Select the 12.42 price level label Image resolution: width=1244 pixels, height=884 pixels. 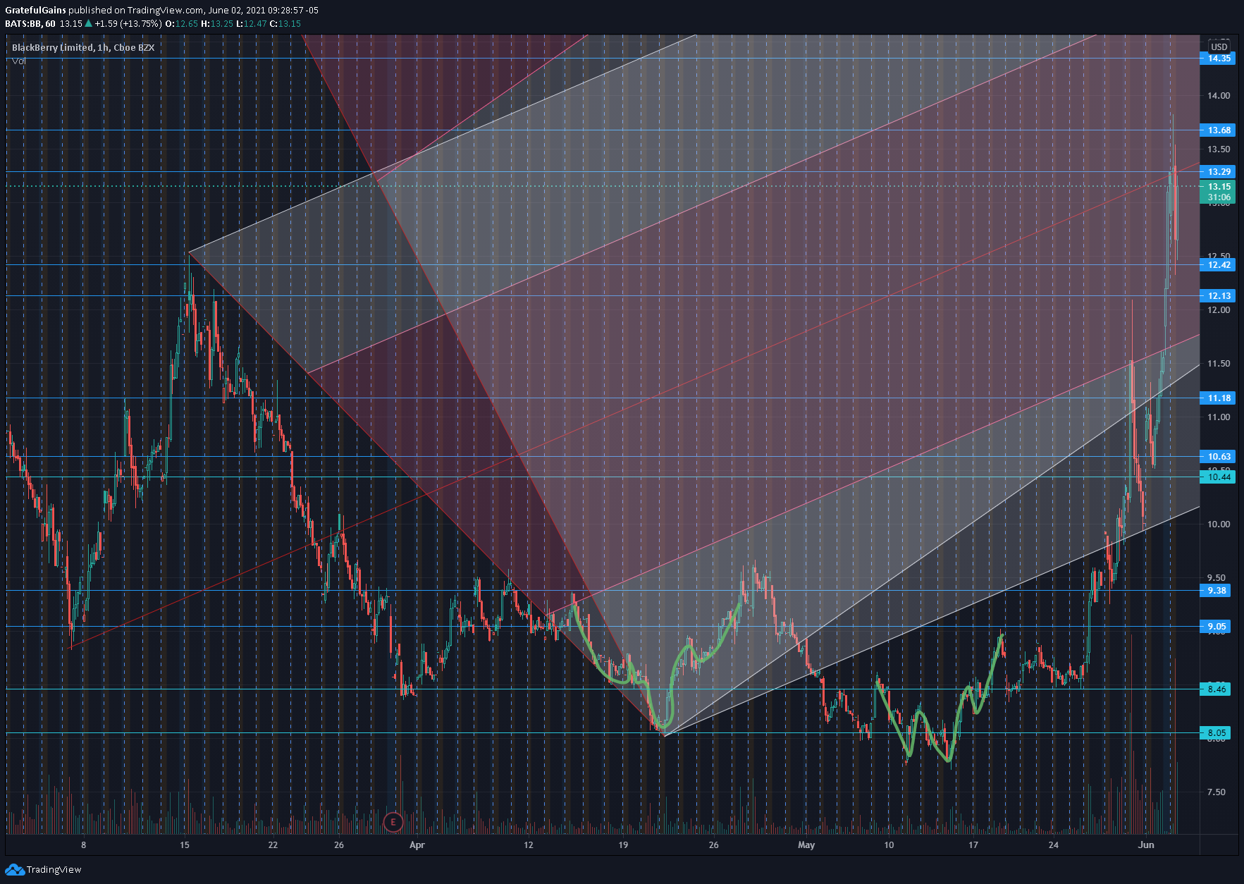pos(1217,265)
